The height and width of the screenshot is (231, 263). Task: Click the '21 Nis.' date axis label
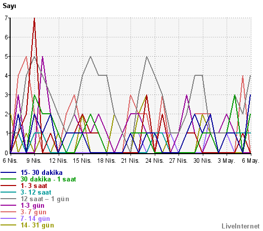point(130,161)
